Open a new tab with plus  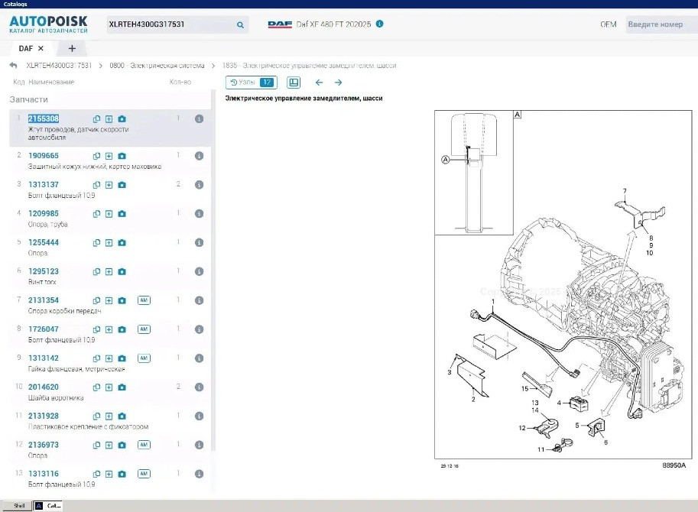tap(72, 48)
